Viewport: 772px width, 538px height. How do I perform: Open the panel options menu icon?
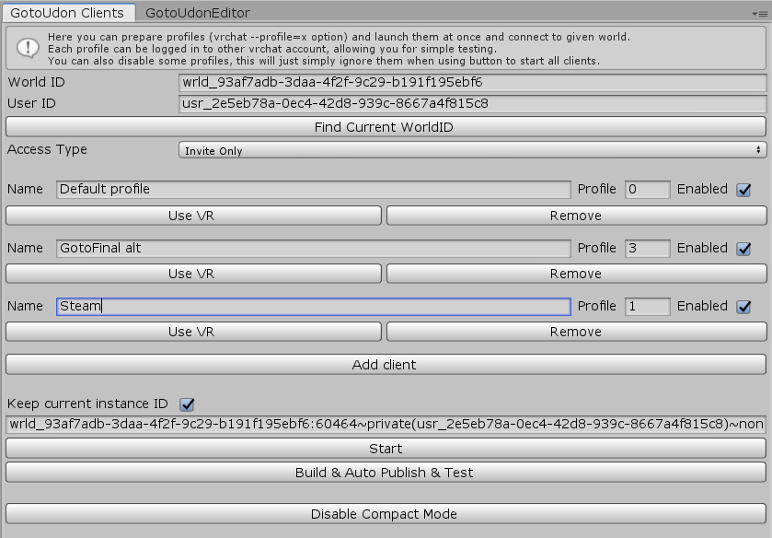[760, 14]
